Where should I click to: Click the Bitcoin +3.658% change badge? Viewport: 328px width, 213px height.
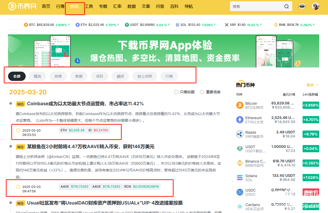[x=311, y=105]
